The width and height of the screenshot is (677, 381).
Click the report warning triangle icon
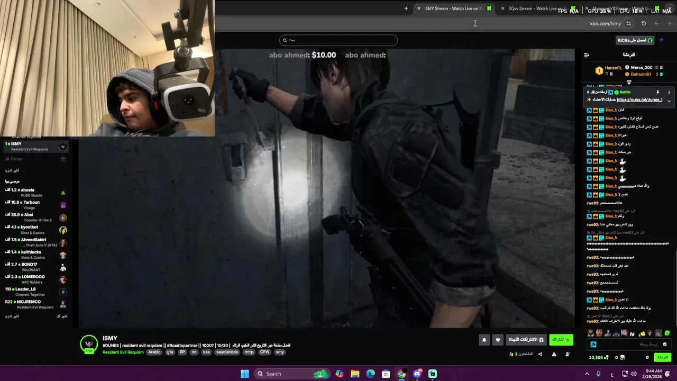pos(554,354)
